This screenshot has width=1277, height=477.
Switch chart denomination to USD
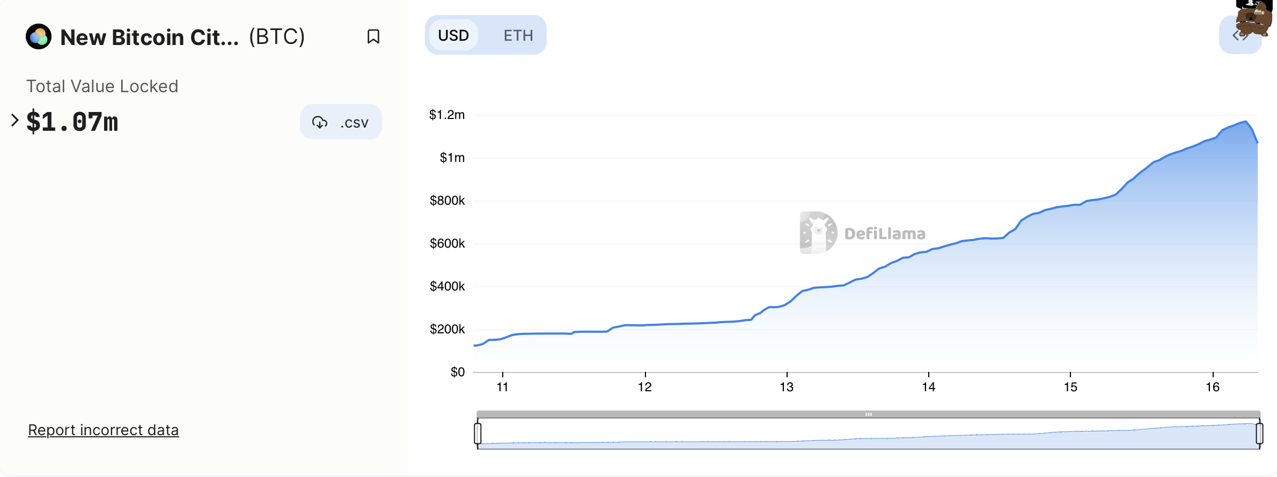coord(453,35)
